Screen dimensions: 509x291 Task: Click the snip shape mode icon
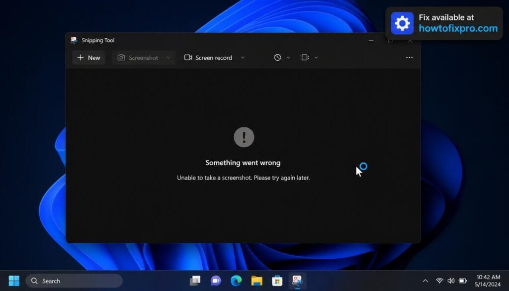(305, 58)
